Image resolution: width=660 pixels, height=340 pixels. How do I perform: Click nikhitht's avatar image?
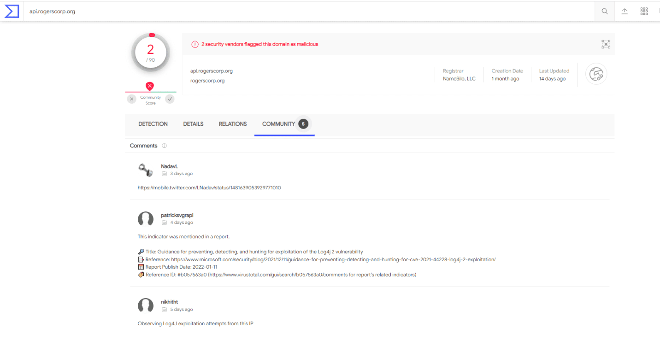146,305
